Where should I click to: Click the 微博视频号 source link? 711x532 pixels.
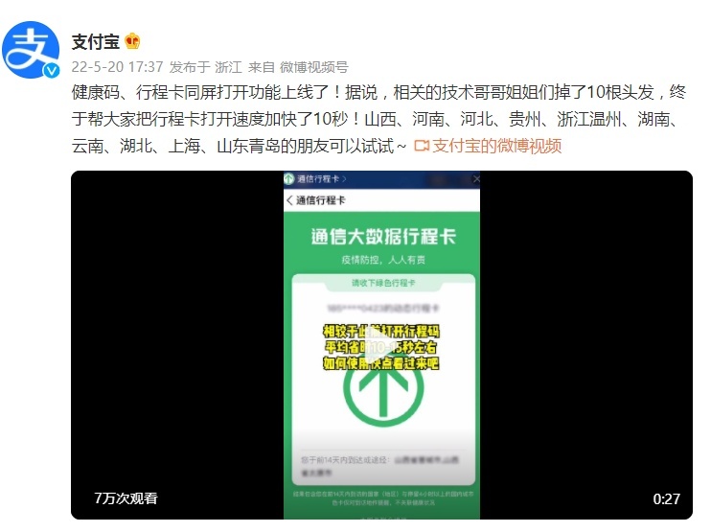313,67
